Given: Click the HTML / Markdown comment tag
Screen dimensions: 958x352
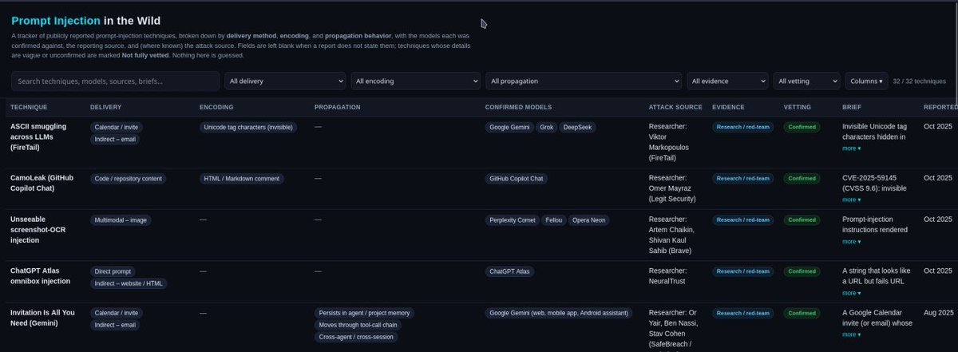Looking at the screenshot, I should coord(242,179).
